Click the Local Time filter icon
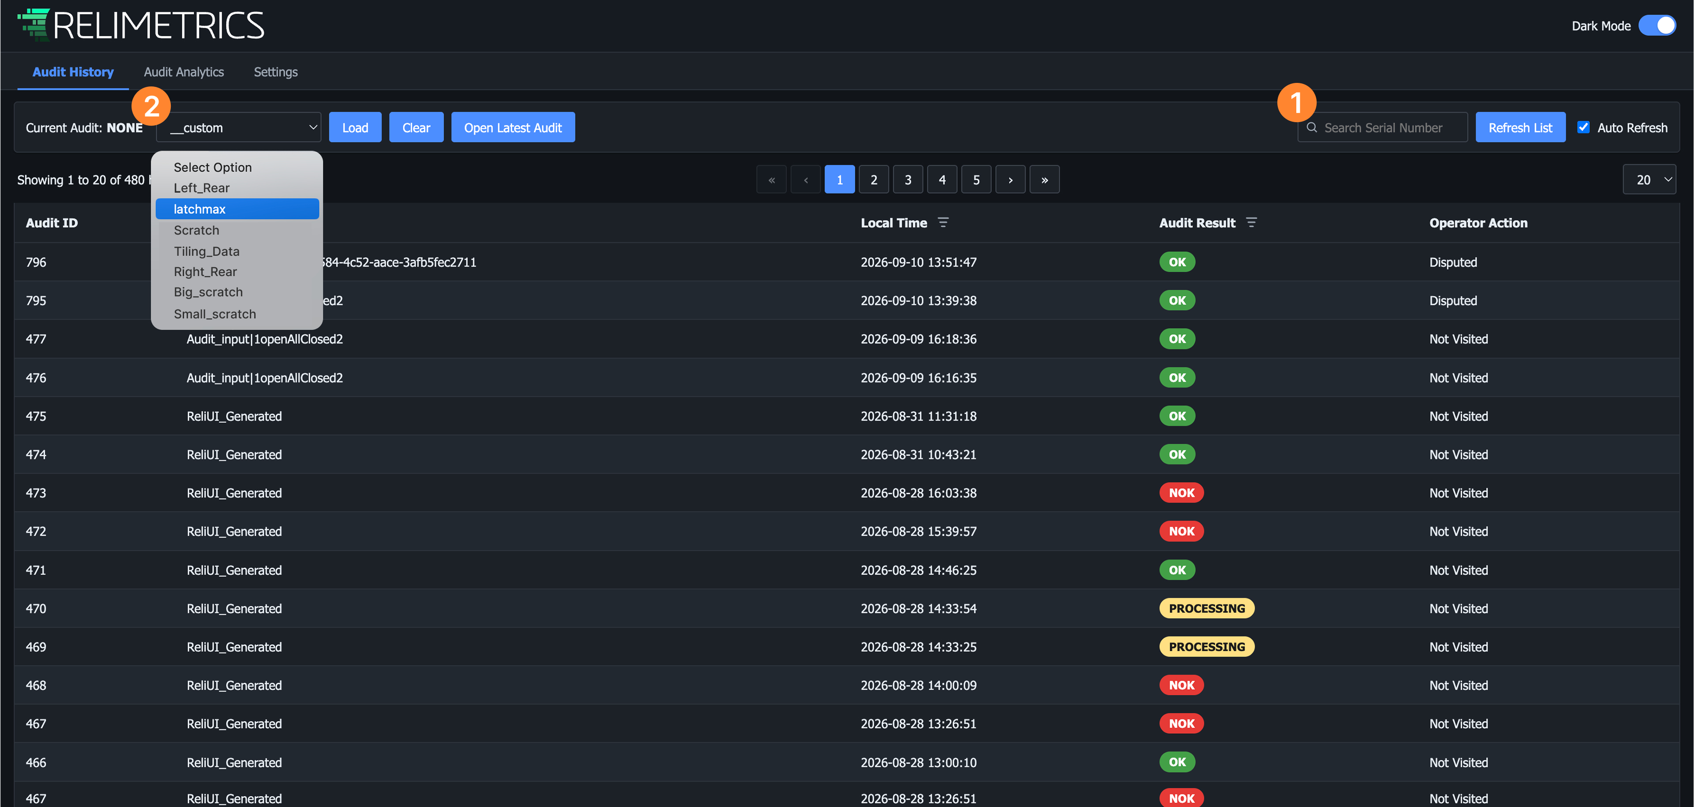1694x807 pixels. [943, 223]
